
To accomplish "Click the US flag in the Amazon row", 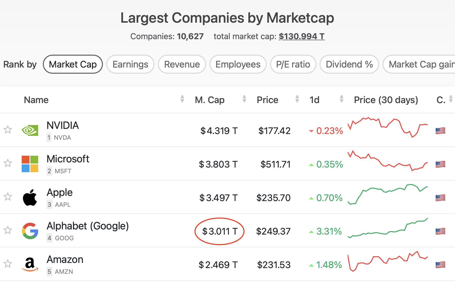I will (440, 265).
